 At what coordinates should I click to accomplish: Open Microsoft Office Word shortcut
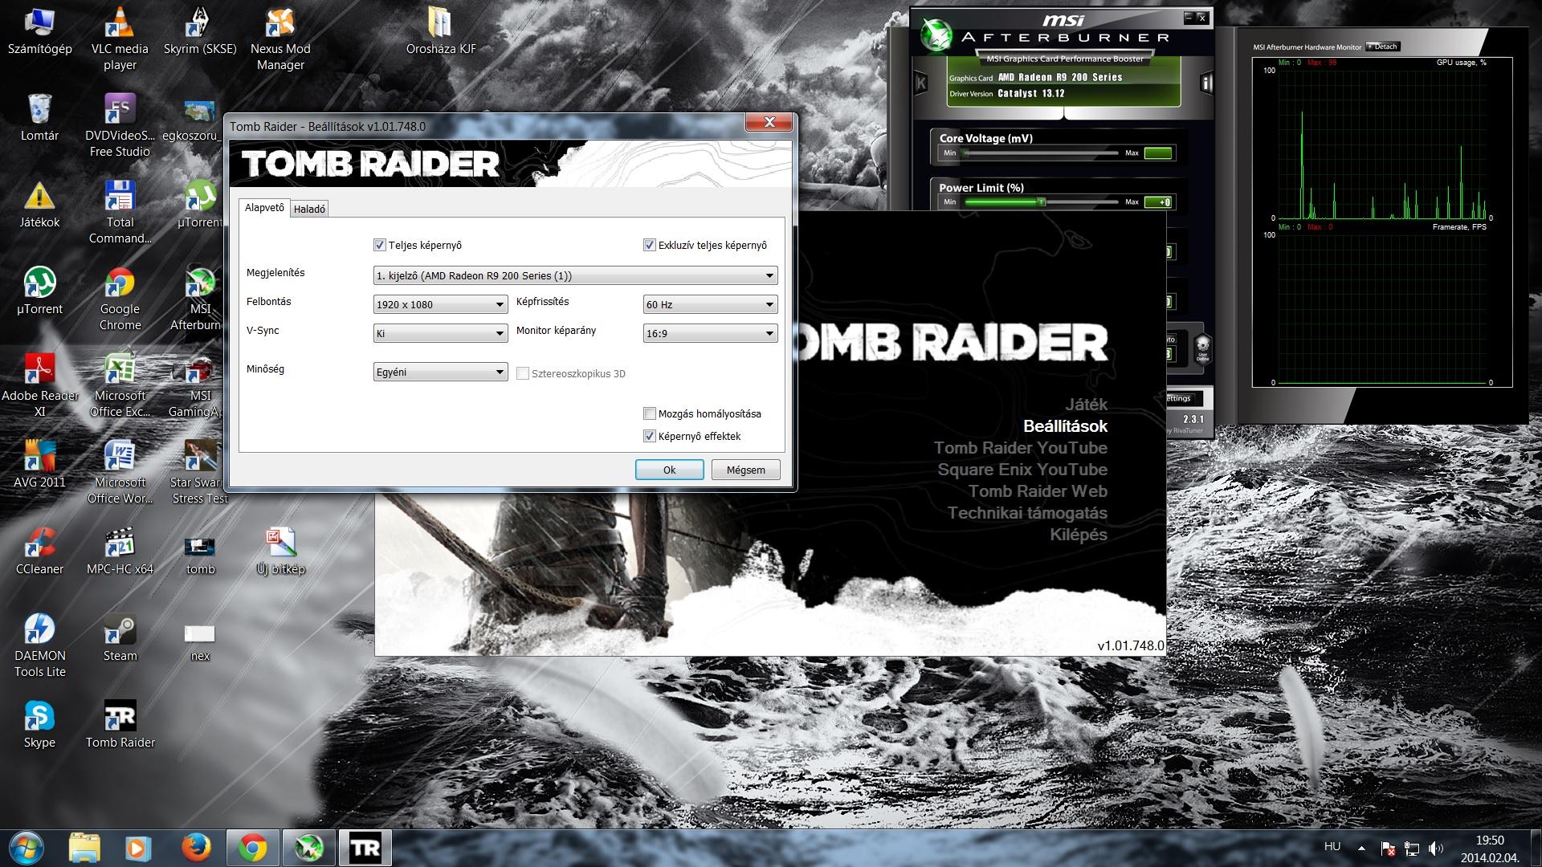pyautogui.click(x=120, y=472)
